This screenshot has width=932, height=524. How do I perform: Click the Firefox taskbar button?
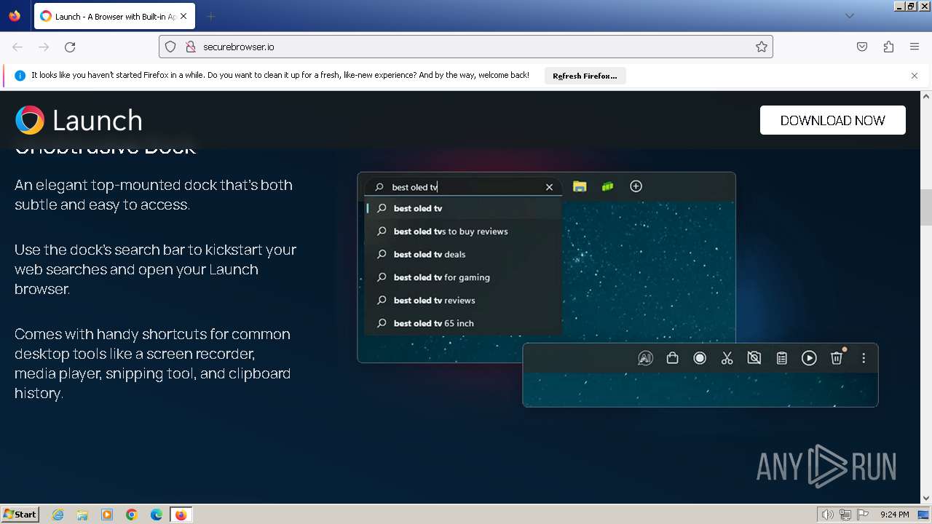pyautogui.click(x=181, y=515)
